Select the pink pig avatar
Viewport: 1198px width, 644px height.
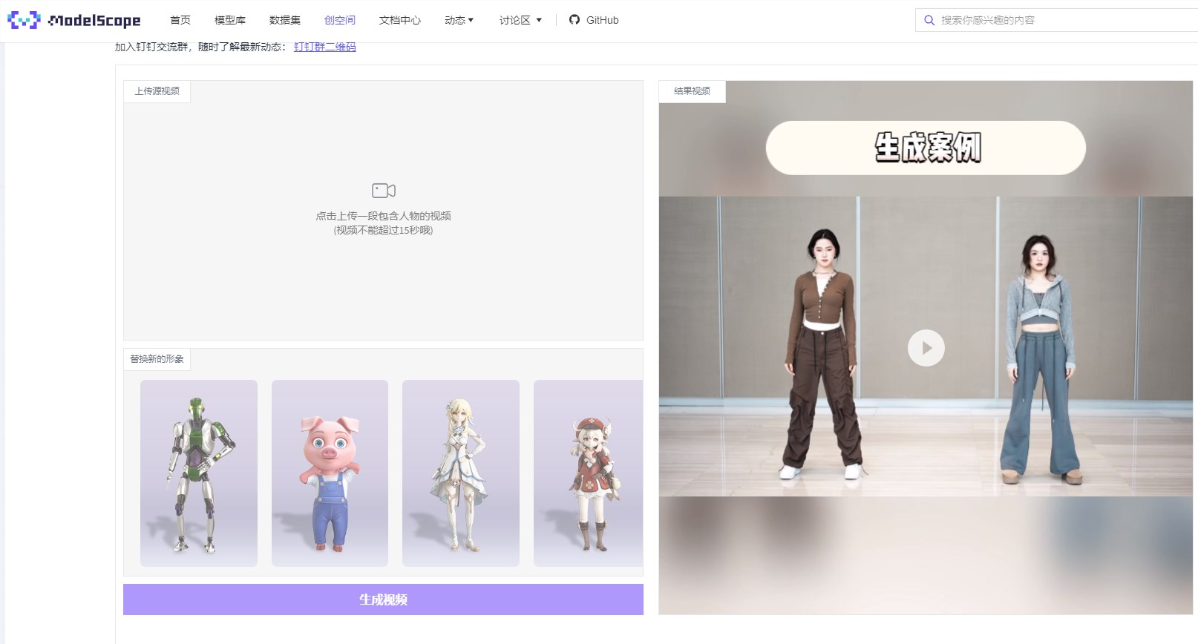[330, 473]
